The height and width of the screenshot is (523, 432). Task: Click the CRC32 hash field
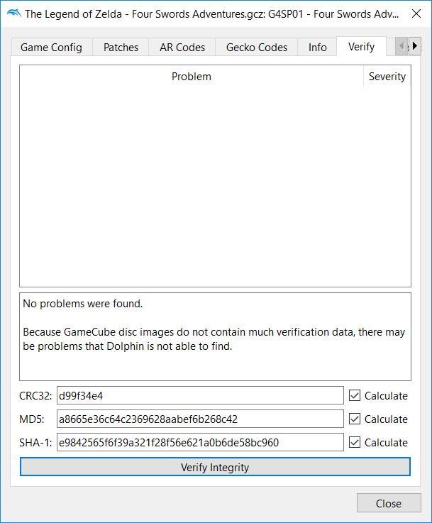pyautogui.click(x=200, y=395)
